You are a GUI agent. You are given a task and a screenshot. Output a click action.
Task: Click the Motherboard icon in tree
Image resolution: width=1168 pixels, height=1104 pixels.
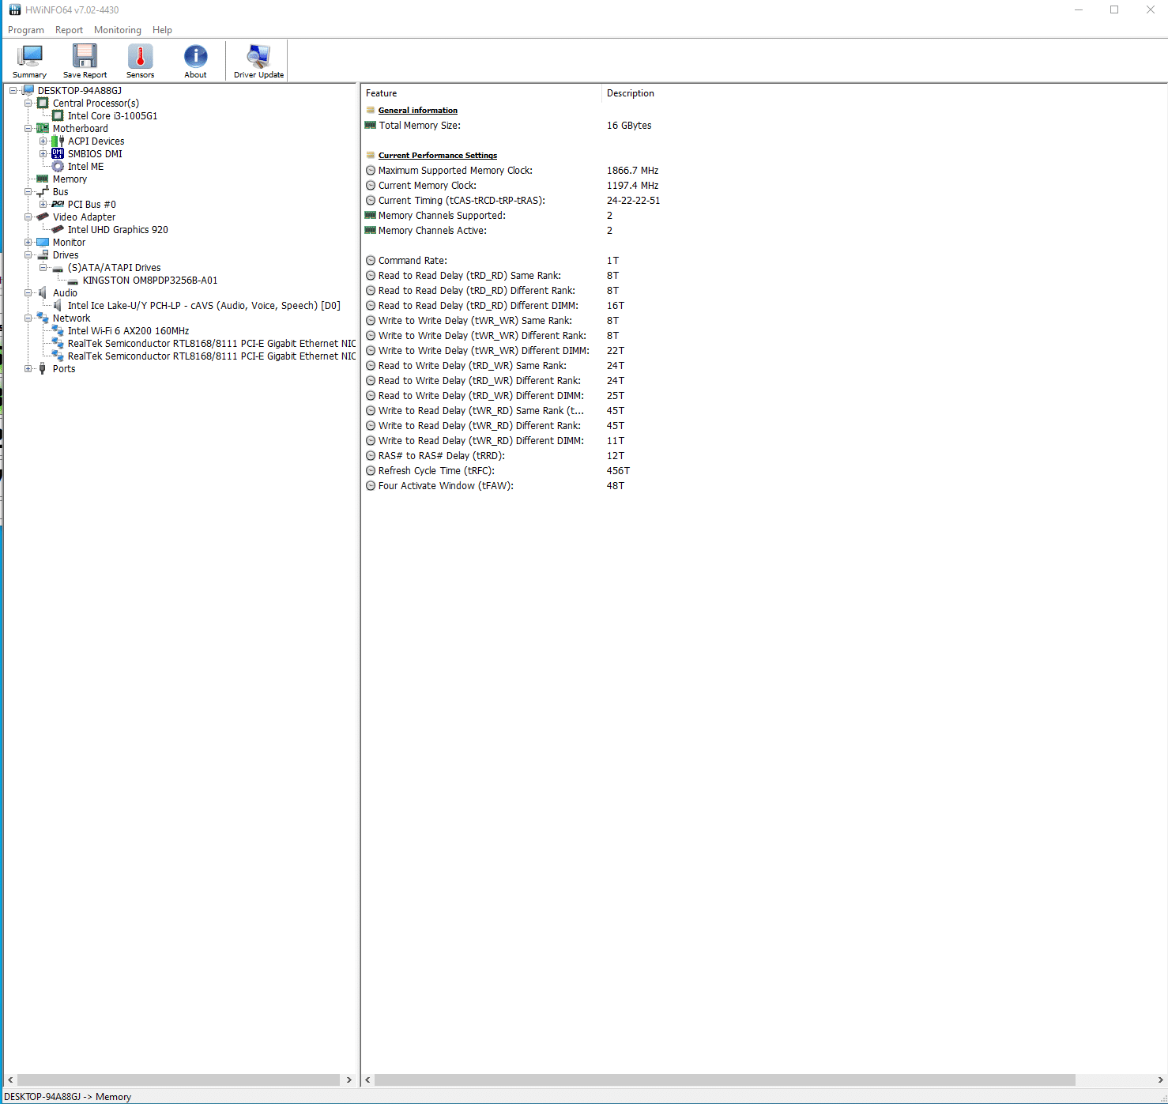coord(43,128)
